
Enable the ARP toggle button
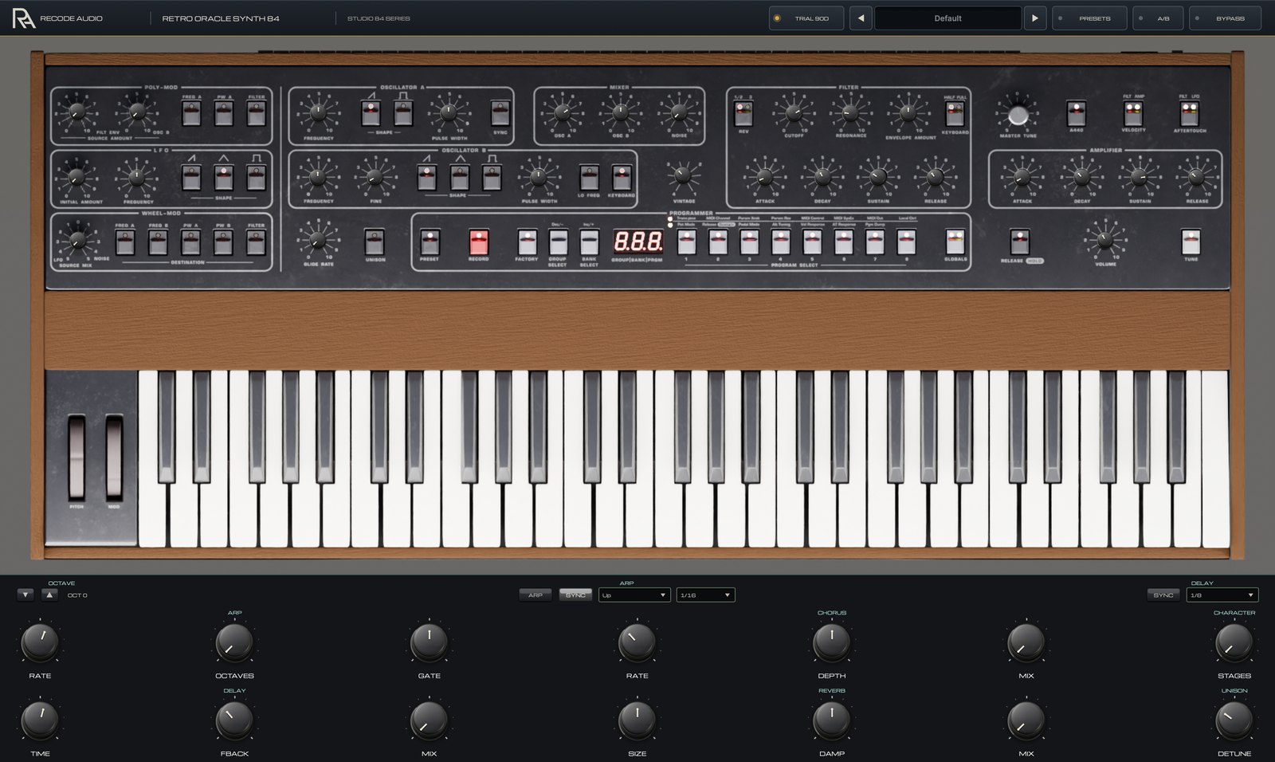point(535,595)
